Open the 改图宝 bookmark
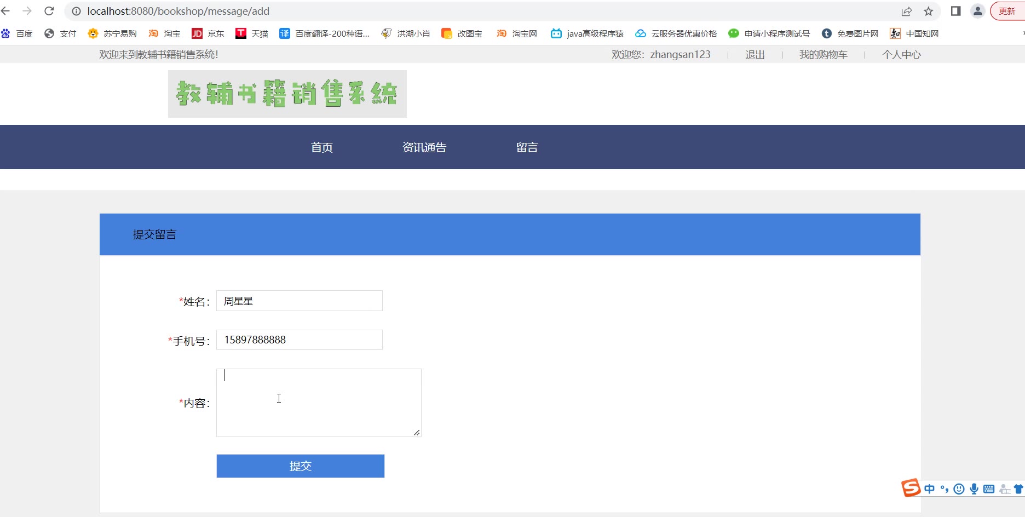 pos(462,33)
